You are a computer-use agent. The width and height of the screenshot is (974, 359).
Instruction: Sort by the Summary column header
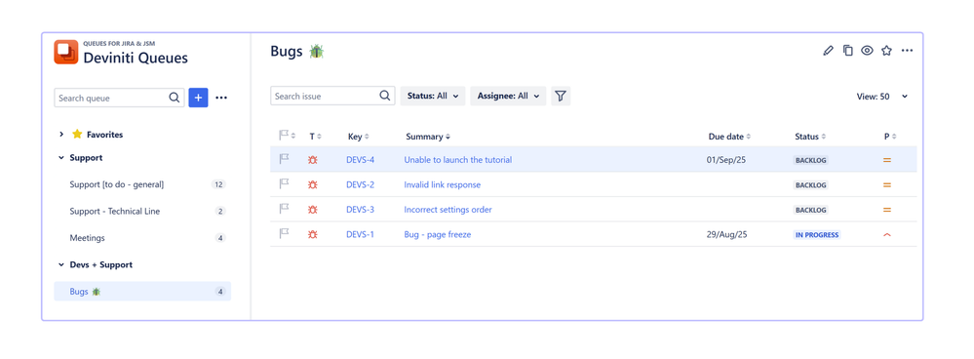[x=428, y=136]
